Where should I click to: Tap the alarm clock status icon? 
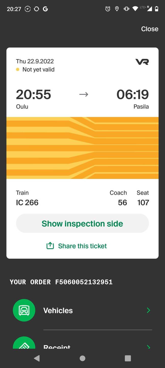click(108, 9)
